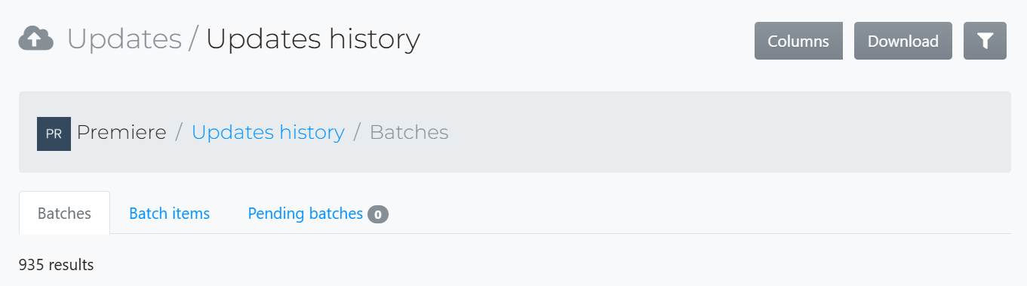This screenshot has width=1027, height=286.
Task: Click the Download button
Action: coord(903,41)
